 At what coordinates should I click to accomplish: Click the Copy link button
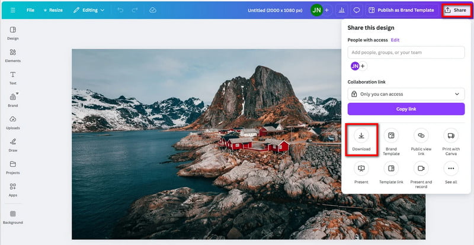406,109
